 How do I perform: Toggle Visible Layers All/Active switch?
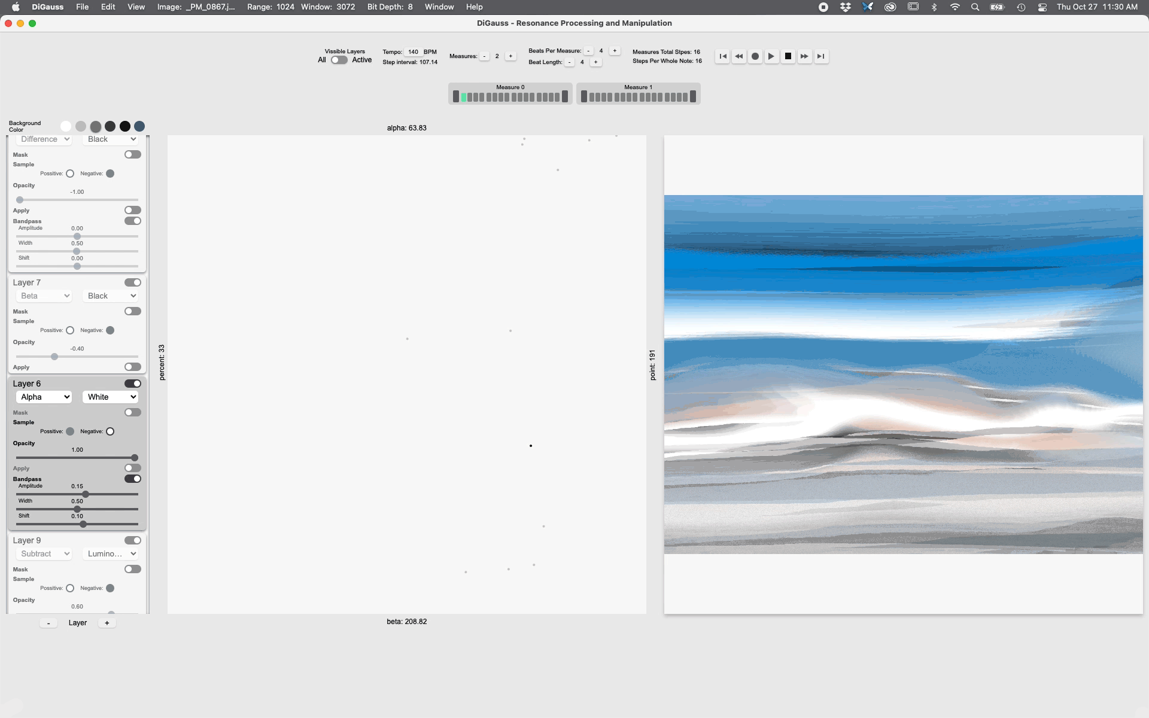coord(339,60)
